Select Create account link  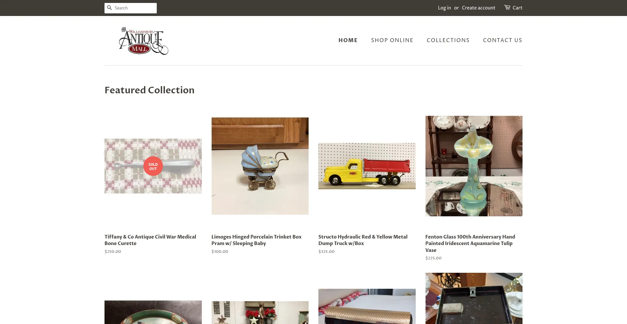pos(478,8)
